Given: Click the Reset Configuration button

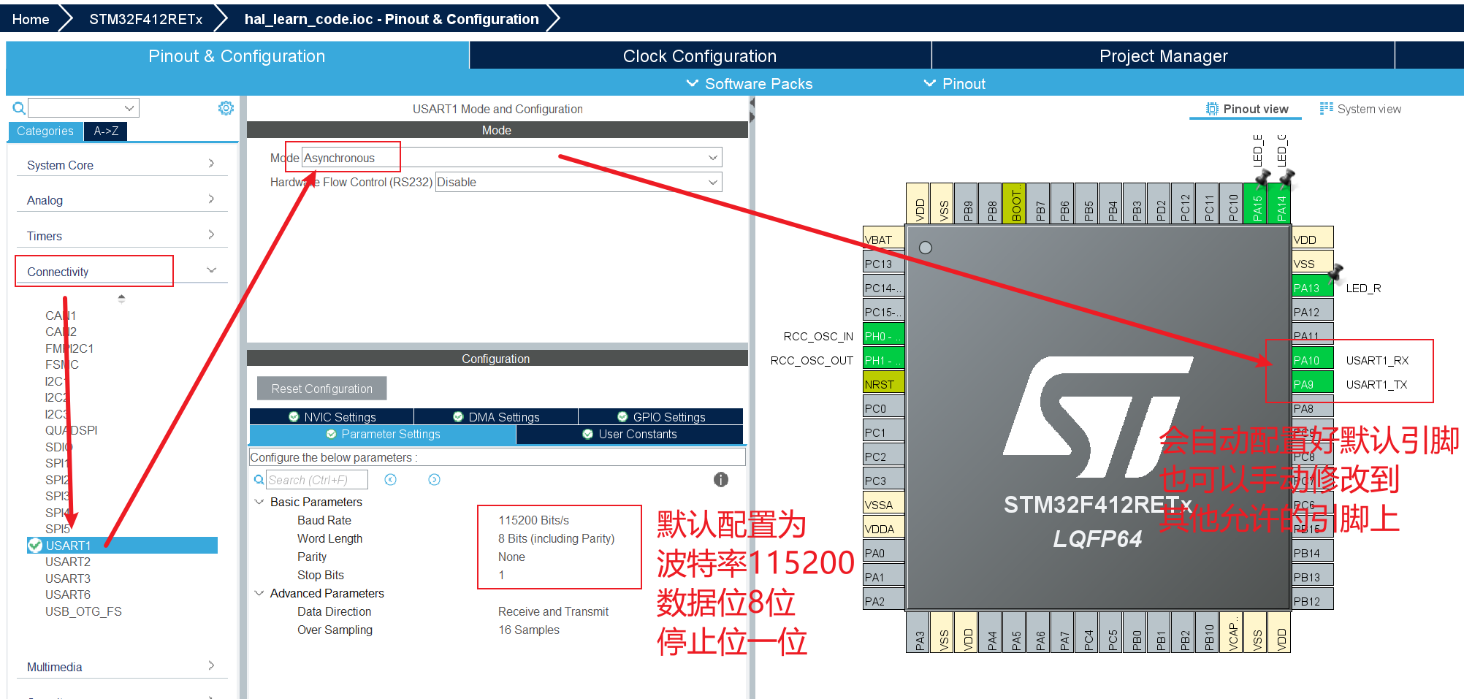Looking at the screenshot, I should coord(321,389).
